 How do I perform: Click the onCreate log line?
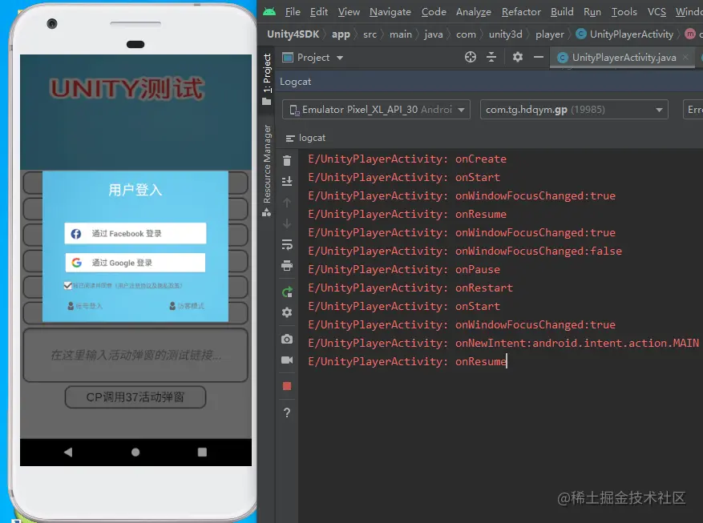click(x=407, y=159)
